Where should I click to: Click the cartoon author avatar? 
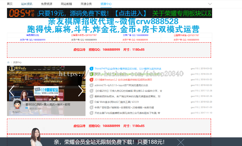click(x=17, y=105)
